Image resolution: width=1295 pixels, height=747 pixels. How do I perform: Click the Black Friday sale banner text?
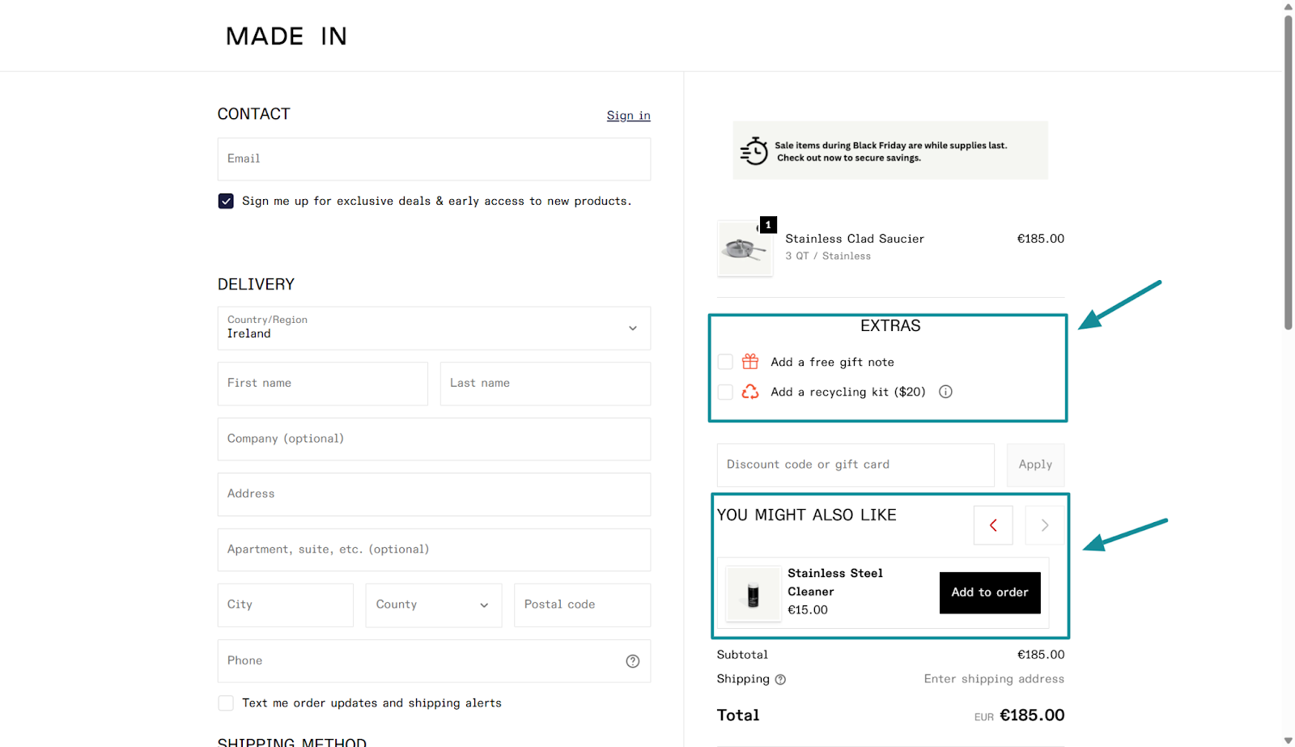pyautogui.click(x=891, y=152)
